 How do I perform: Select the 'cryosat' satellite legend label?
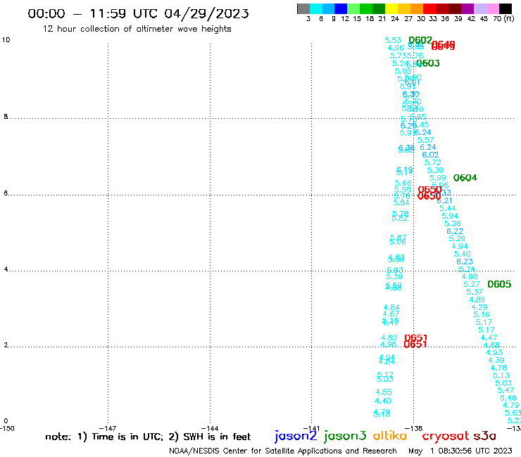coord(446,436)
